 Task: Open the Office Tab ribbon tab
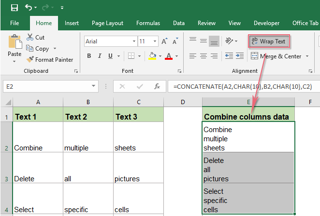coord(305,23)
